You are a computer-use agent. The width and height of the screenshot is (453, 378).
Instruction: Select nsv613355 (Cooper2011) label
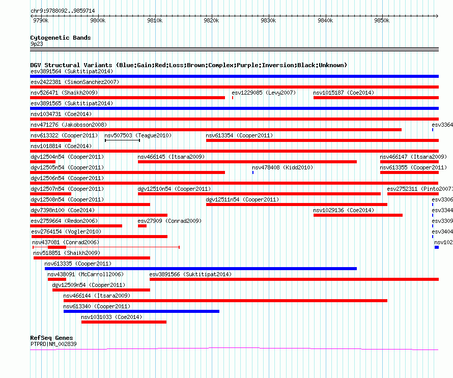(413, 167)
